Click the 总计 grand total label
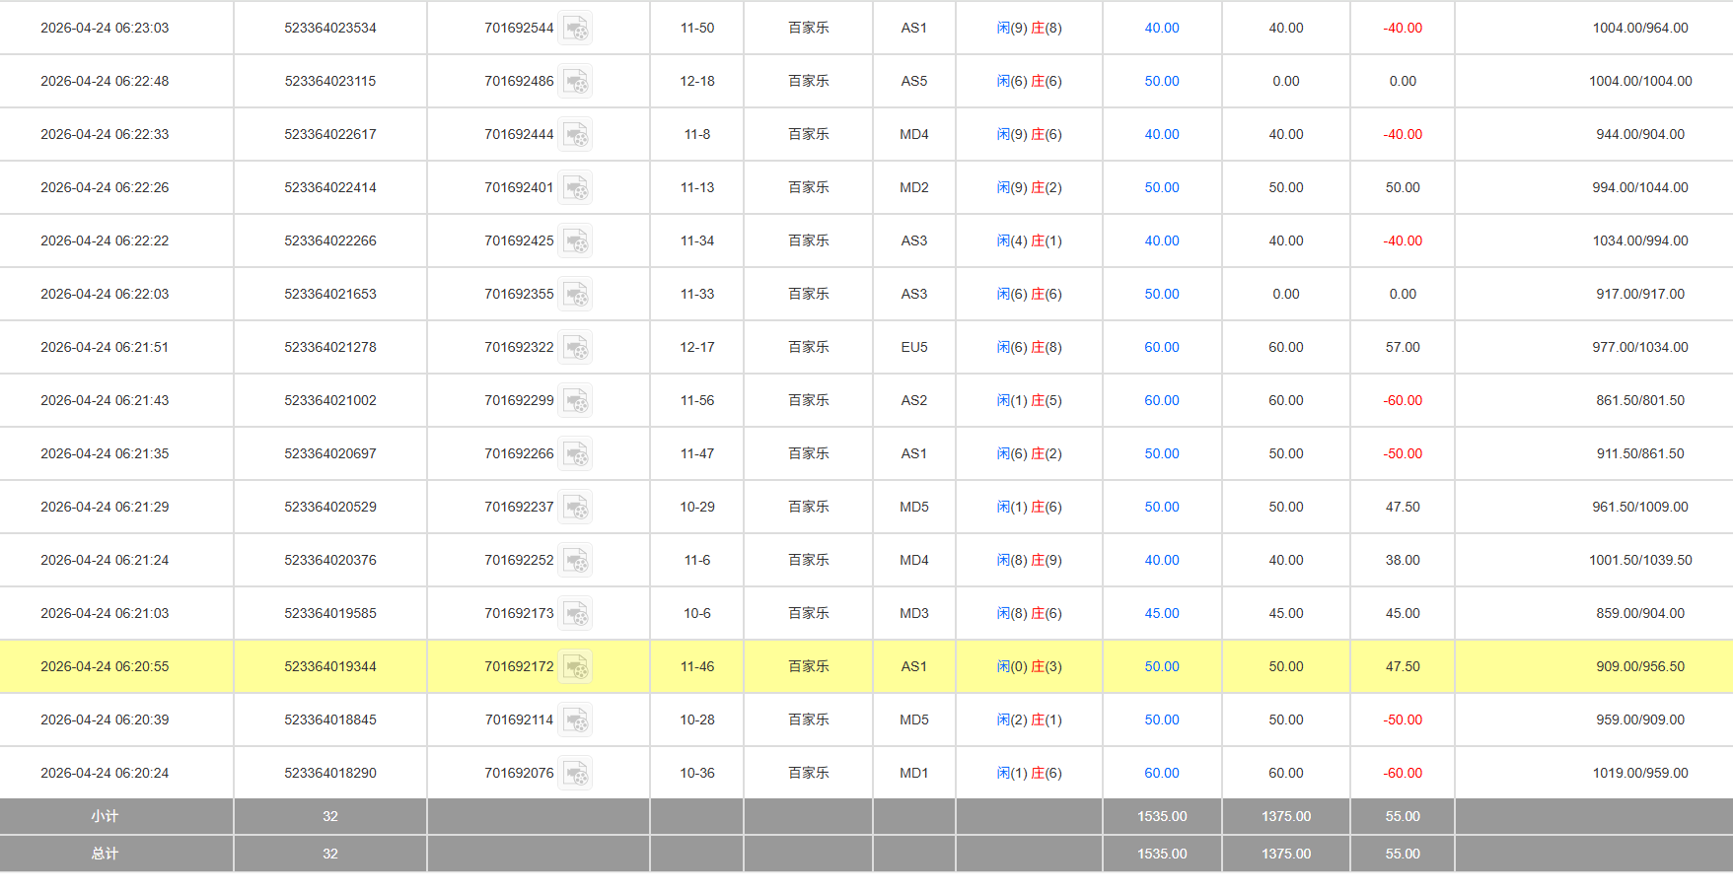 click(105, 854)
